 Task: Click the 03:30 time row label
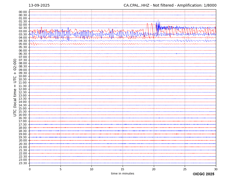(x=23, y=34)
